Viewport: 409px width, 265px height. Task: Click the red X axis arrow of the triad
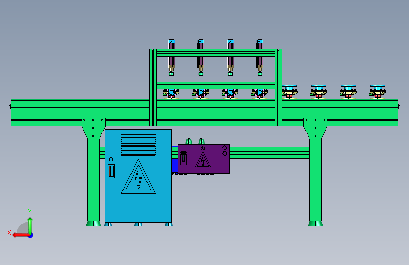pos(21,235)
